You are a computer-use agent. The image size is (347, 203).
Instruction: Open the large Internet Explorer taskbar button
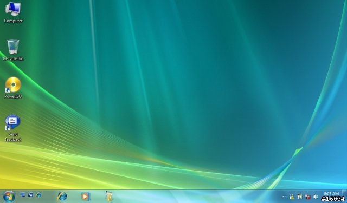(x=62, y=196)
